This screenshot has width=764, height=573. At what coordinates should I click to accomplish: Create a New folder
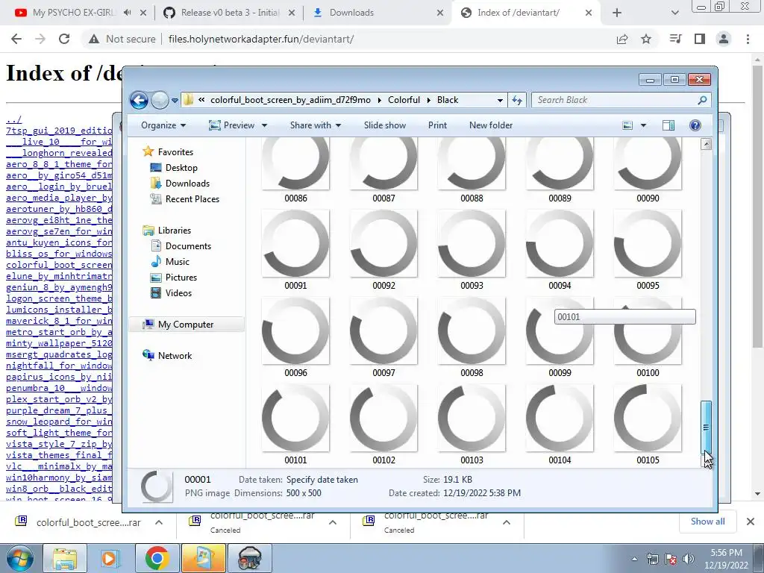[x=491, y=125]
